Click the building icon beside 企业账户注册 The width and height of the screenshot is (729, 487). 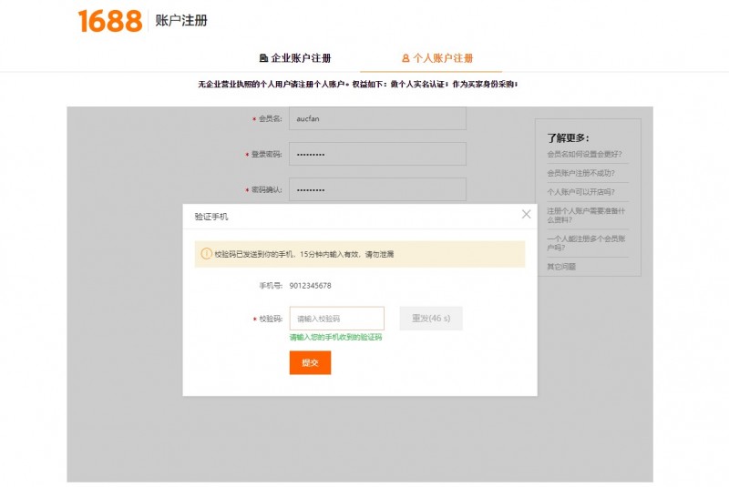pos(263,58)
